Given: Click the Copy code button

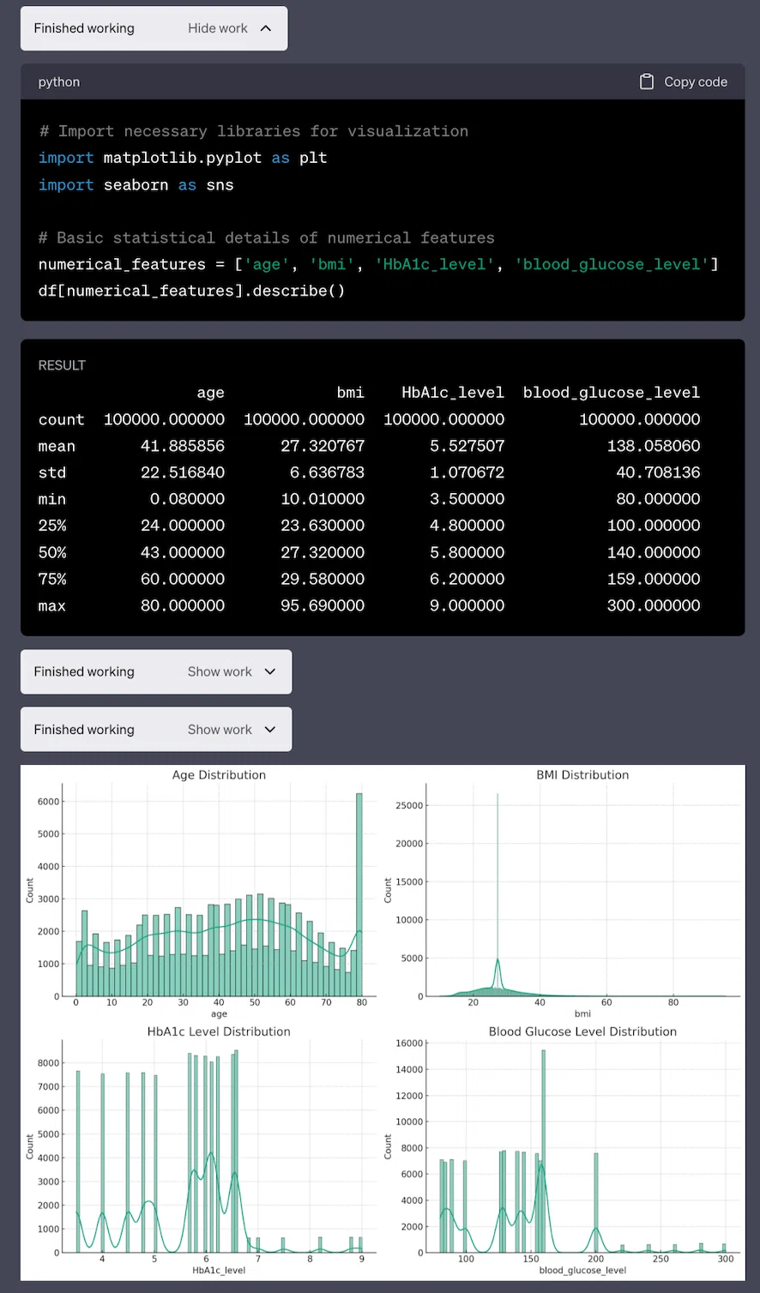Looking at the screenshot, I should [x=684, y=81].
